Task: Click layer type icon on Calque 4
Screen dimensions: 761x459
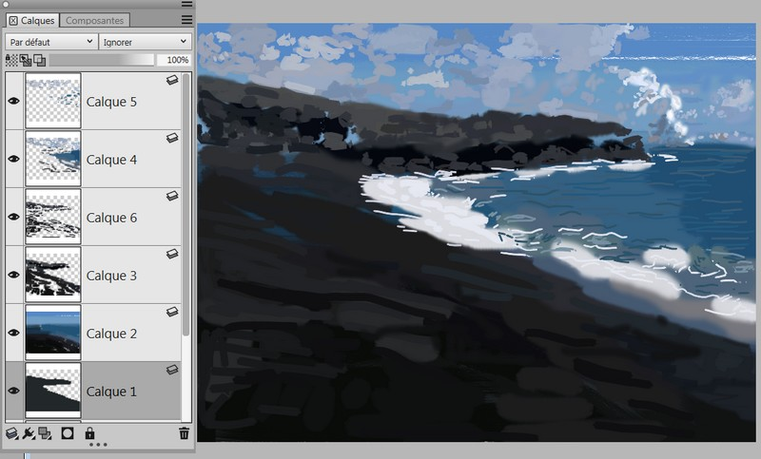Action: click(x=172, y=138)
